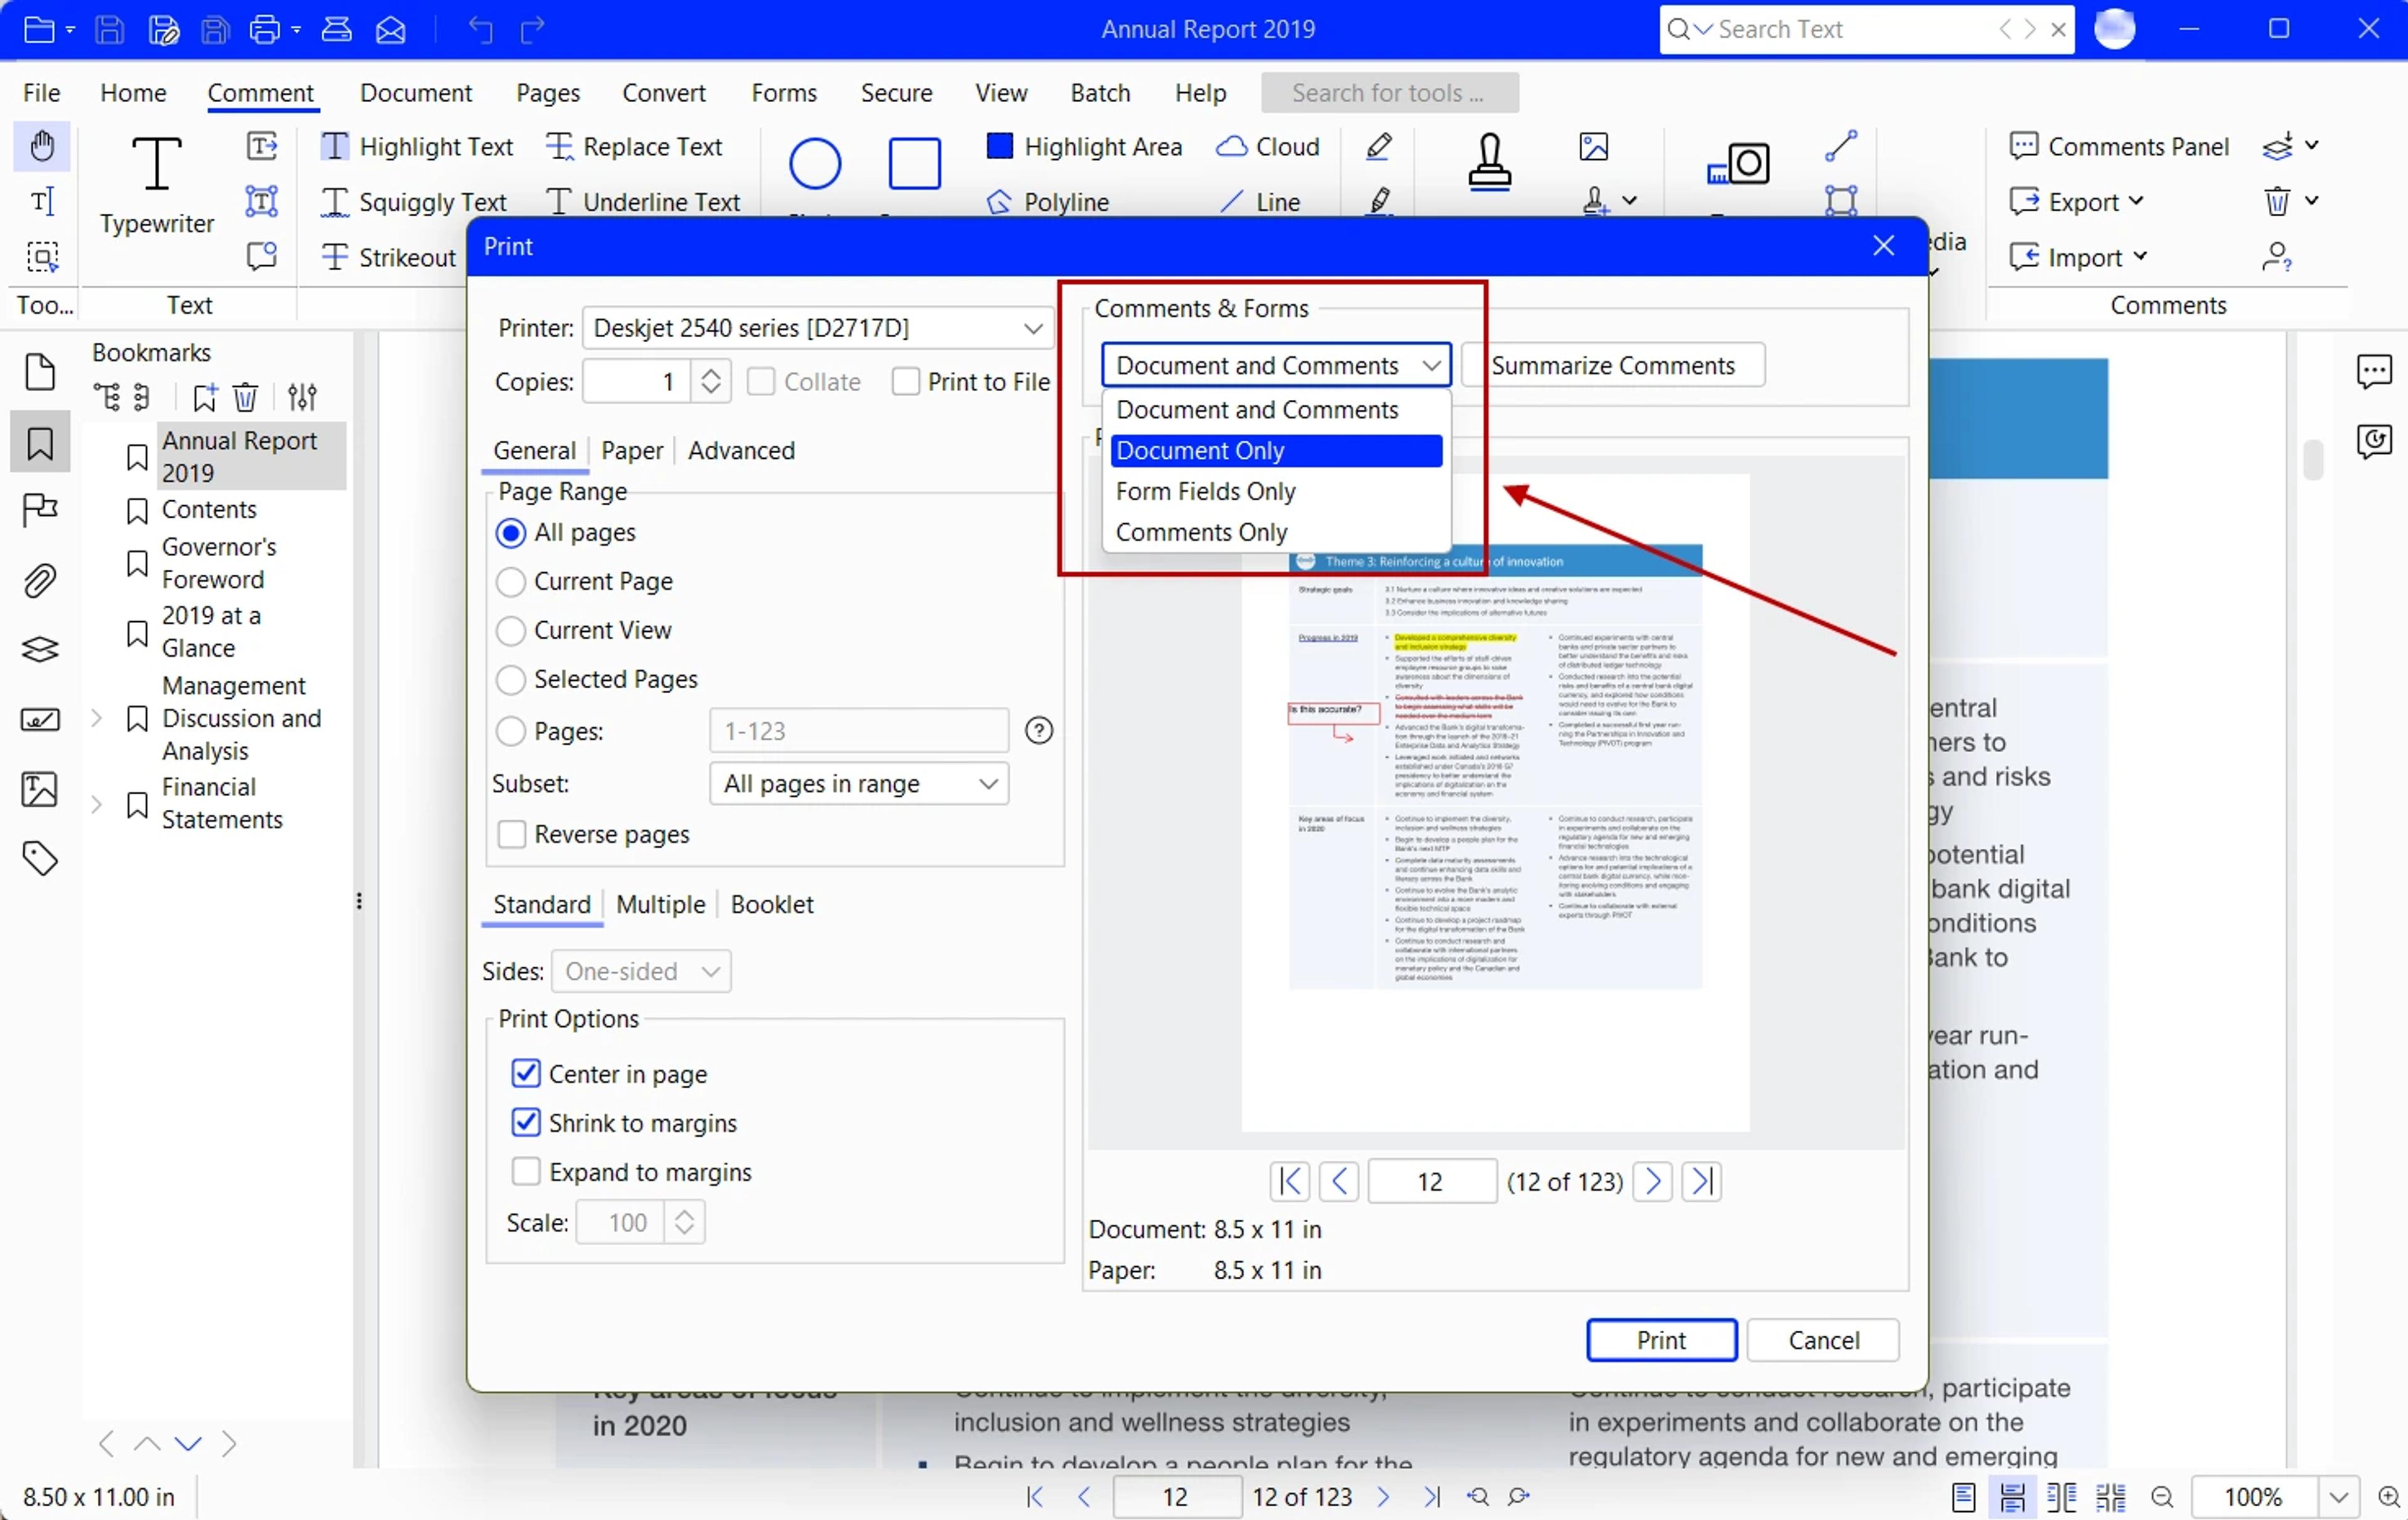Select the pencil drawing icon

click(x=1379, y=147)
